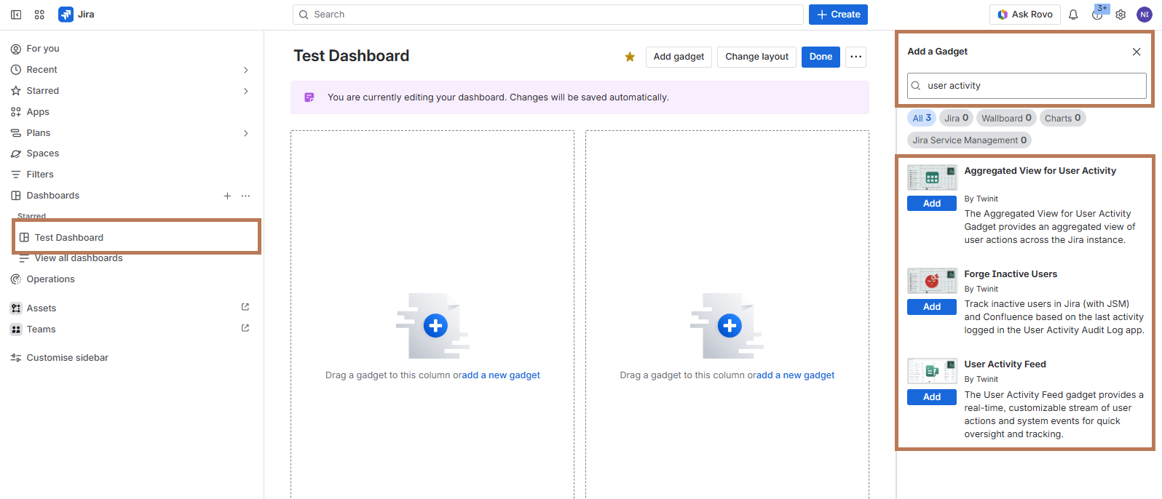Click the Aggregated View gadget thumbnail
Viewport: 1162px width, 499px height.
tap(932, 177)
